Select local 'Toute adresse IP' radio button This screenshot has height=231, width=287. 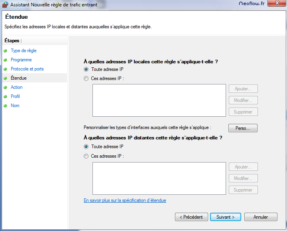86,69
